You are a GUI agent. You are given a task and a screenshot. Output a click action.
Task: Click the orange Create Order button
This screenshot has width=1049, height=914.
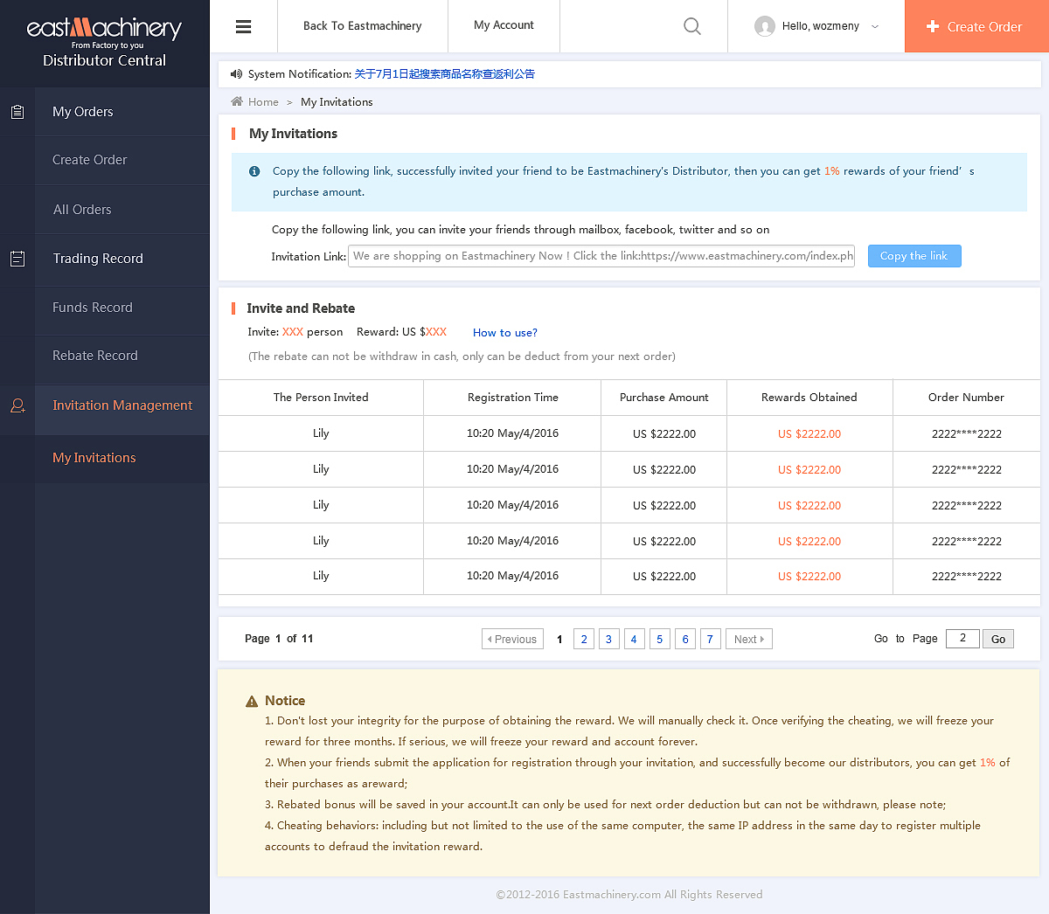(976, 26)
